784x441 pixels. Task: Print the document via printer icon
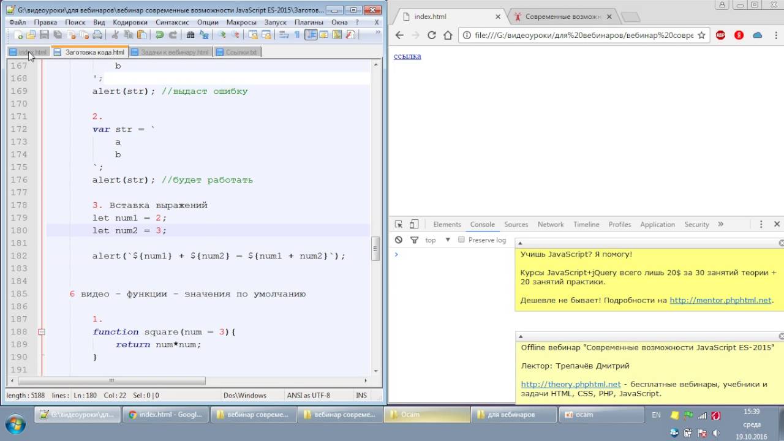97,35
